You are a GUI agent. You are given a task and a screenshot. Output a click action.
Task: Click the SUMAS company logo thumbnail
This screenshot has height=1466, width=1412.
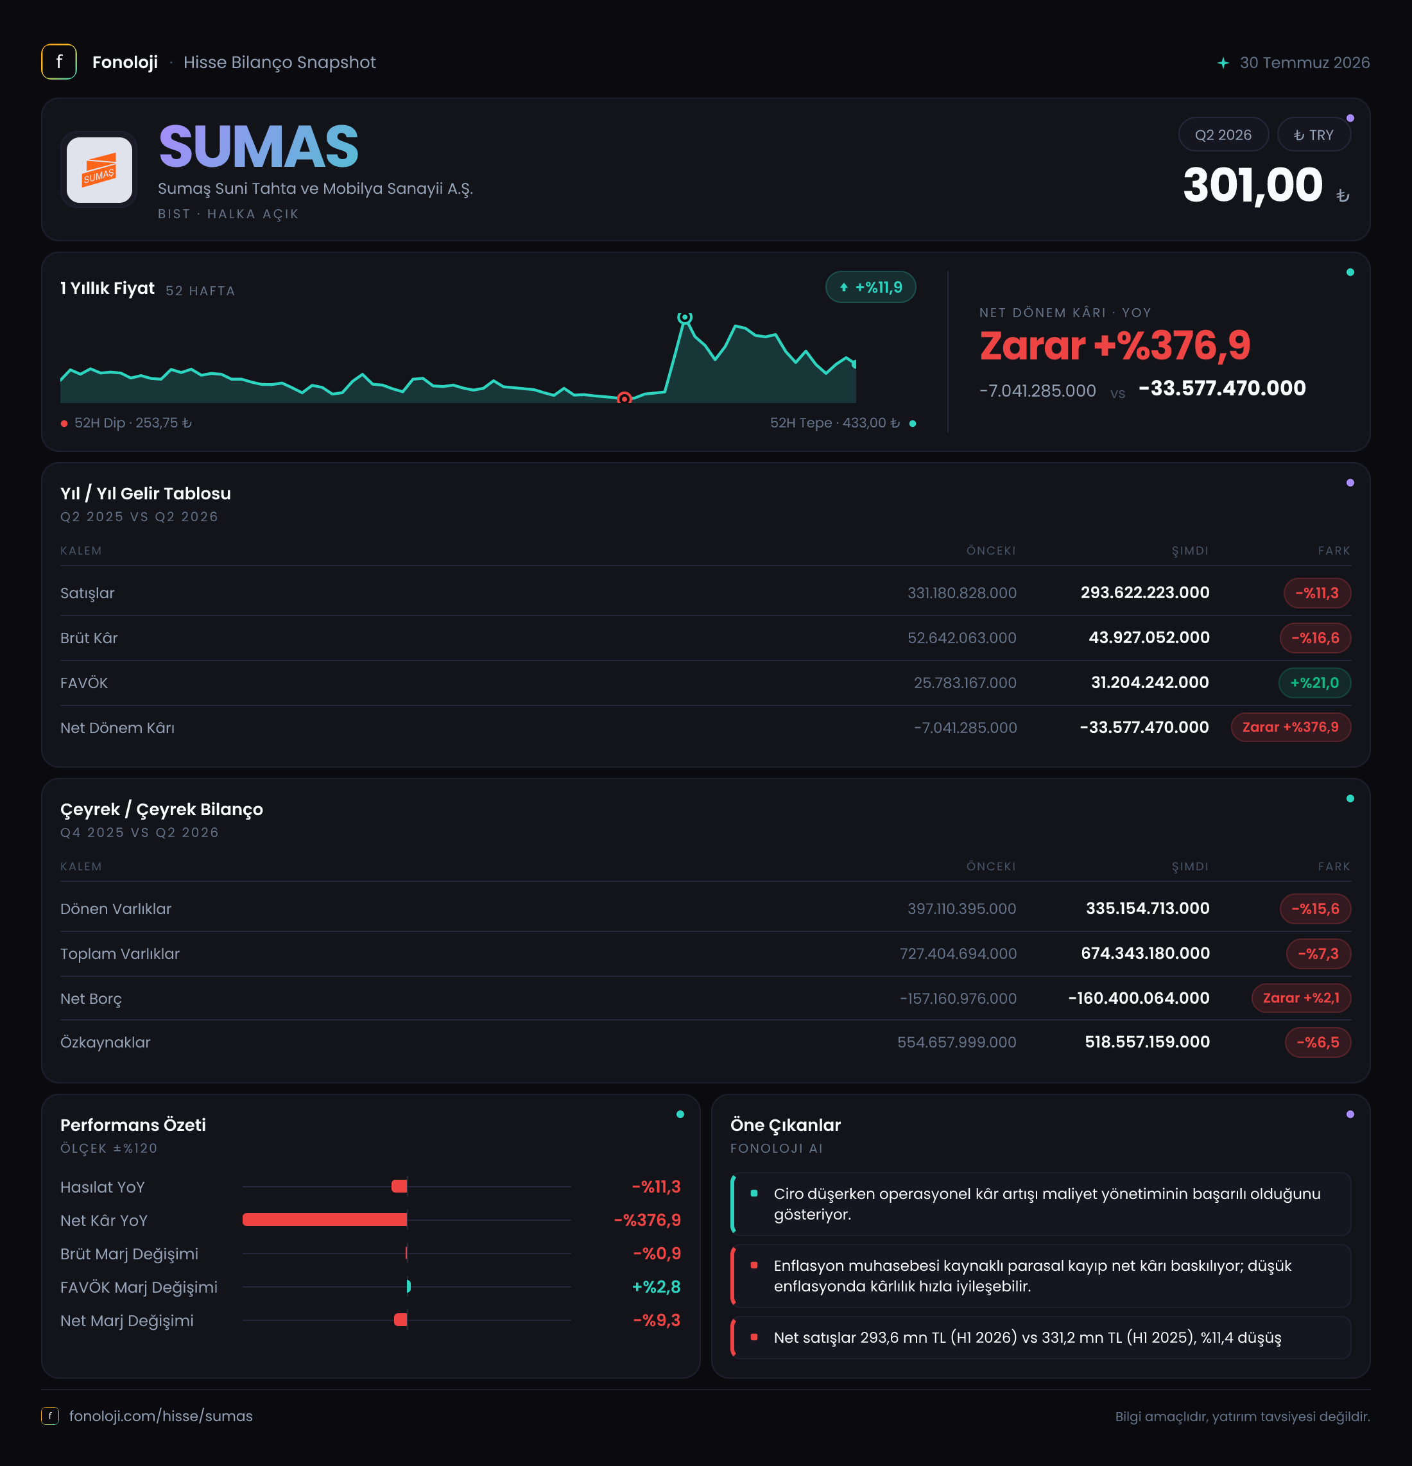(x=99, y=170)
